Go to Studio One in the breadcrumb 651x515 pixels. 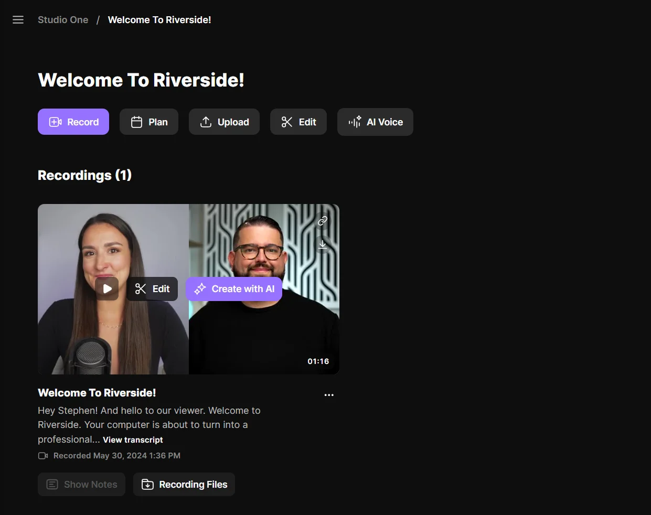click(x=63, y=20)
